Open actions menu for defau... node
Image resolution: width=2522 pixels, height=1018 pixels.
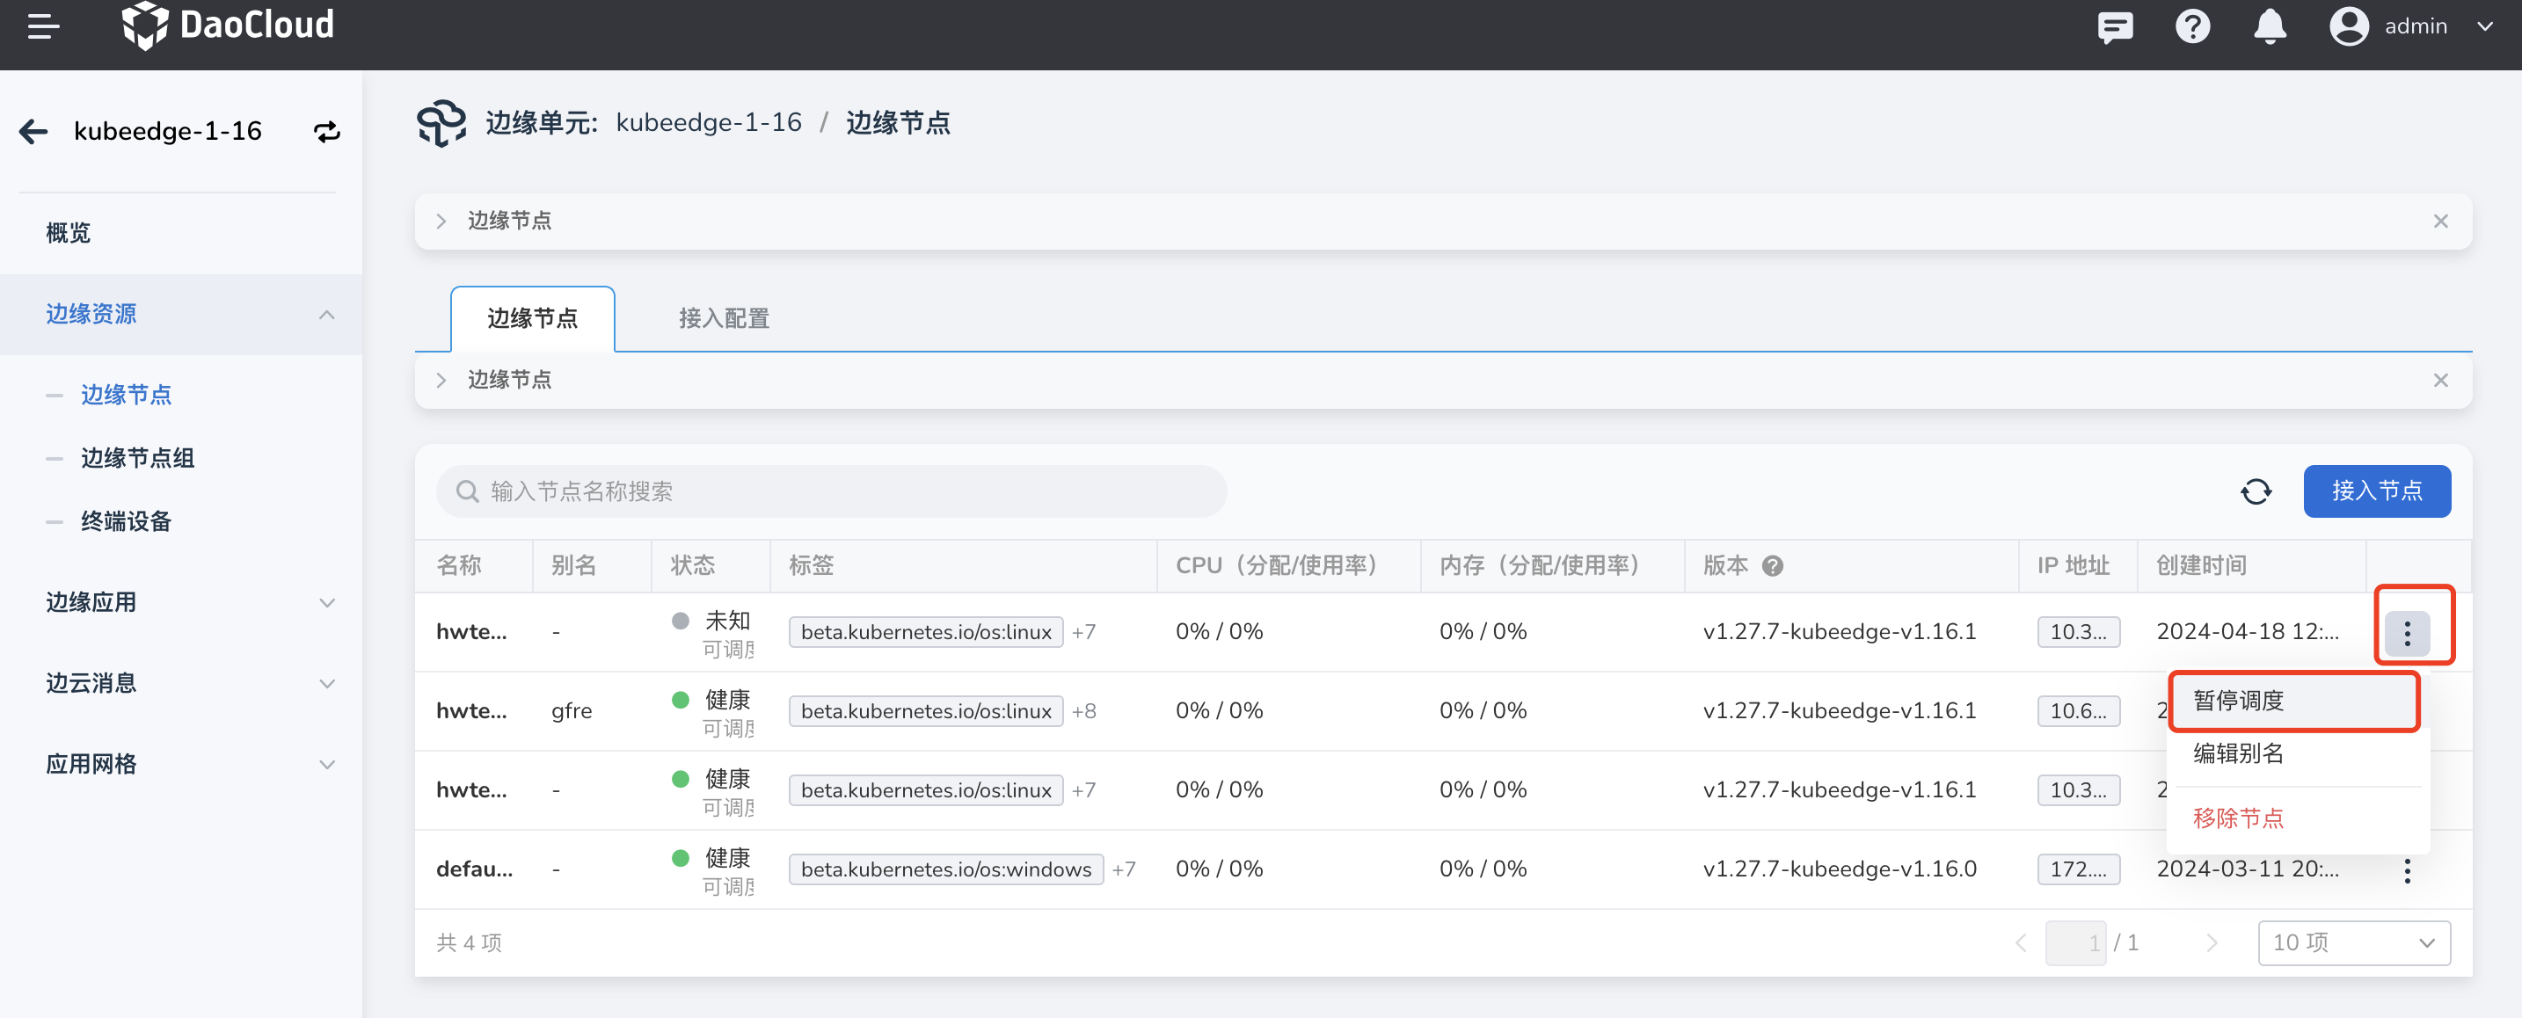(x=2407, y=869)
